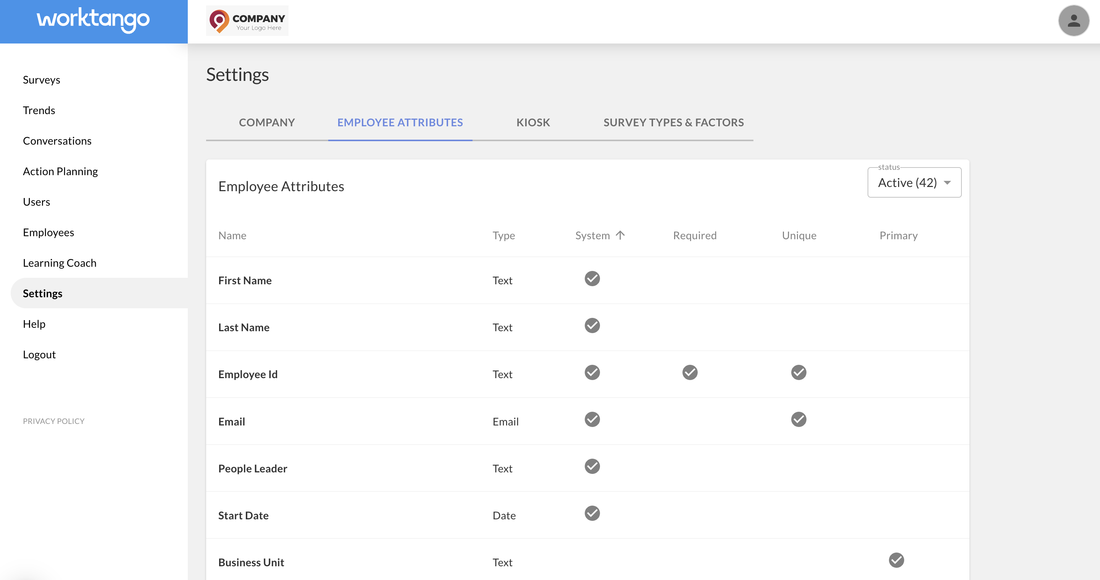
Task: Open the Privacy Policy link
Action: tap(54, 421)
